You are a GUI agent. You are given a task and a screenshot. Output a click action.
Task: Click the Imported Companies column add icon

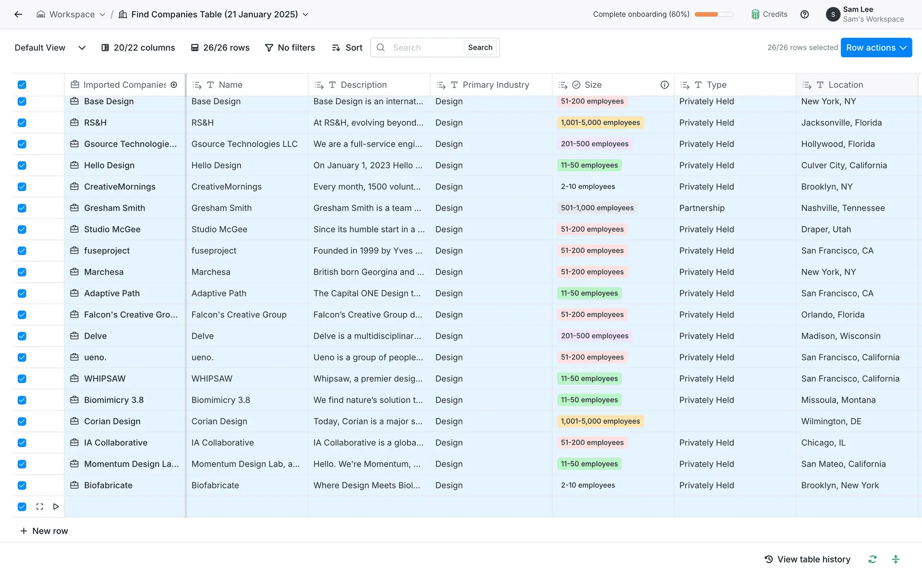click(174, 85)
